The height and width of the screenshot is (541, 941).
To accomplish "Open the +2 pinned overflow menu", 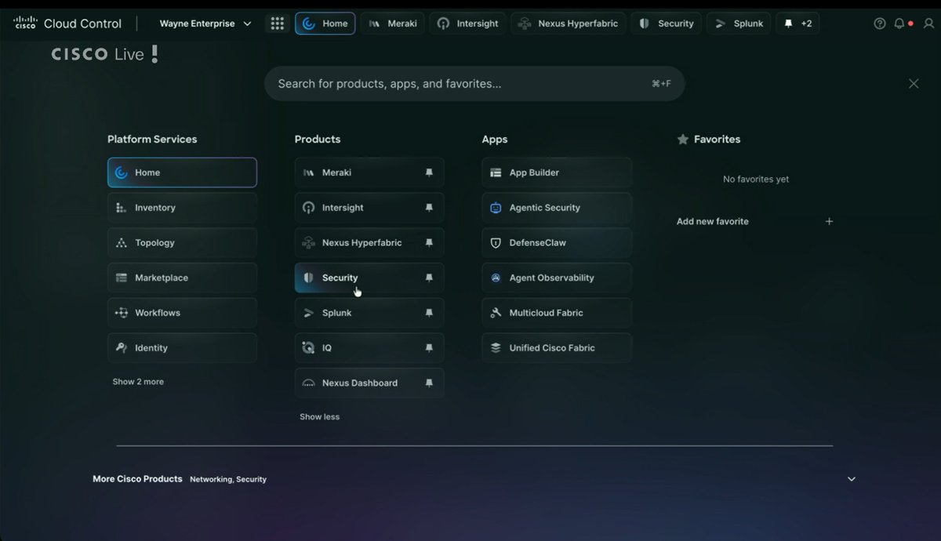I will click(798, 24).
